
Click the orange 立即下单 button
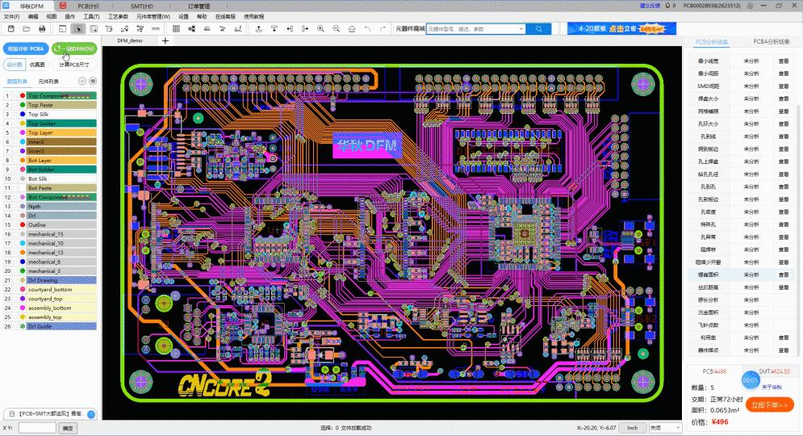(x=770, y=405)
